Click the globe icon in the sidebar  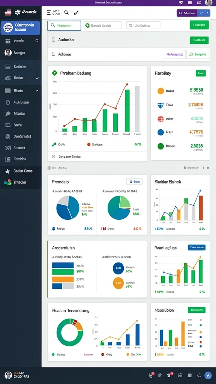point(7,136)
